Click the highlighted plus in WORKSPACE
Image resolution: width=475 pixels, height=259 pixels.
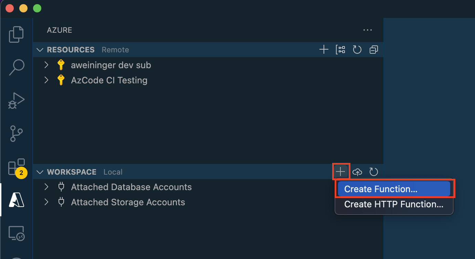pos(340,172)
